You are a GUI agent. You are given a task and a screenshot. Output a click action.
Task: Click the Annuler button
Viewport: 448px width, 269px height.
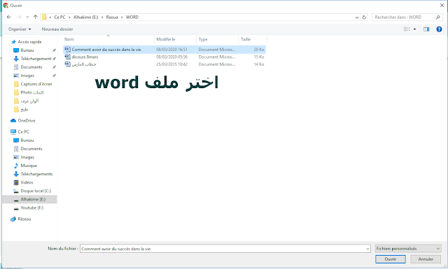tap(426, 259)
